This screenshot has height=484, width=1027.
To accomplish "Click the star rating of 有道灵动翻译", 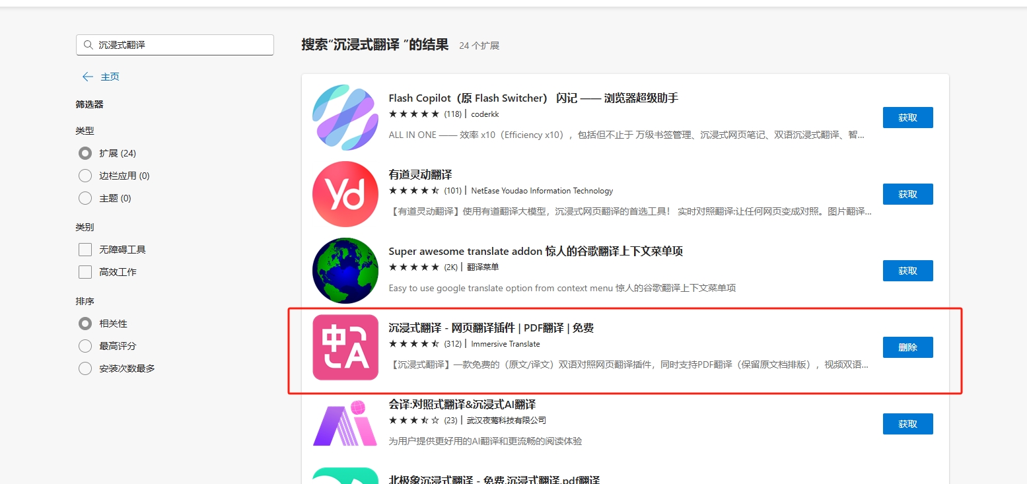I will tap(414, 191).
